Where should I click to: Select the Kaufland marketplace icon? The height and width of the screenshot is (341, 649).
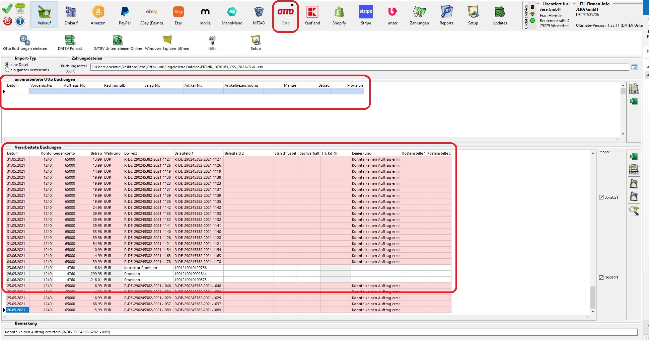(312, 15)
